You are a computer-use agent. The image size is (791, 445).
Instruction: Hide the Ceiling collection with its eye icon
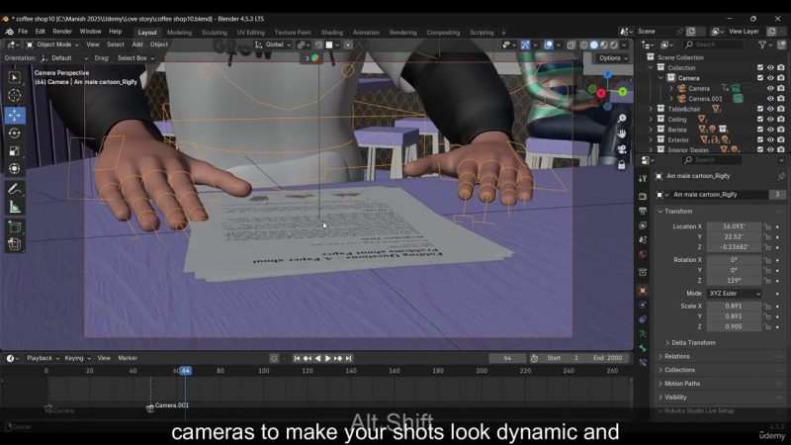click(770, 120)
